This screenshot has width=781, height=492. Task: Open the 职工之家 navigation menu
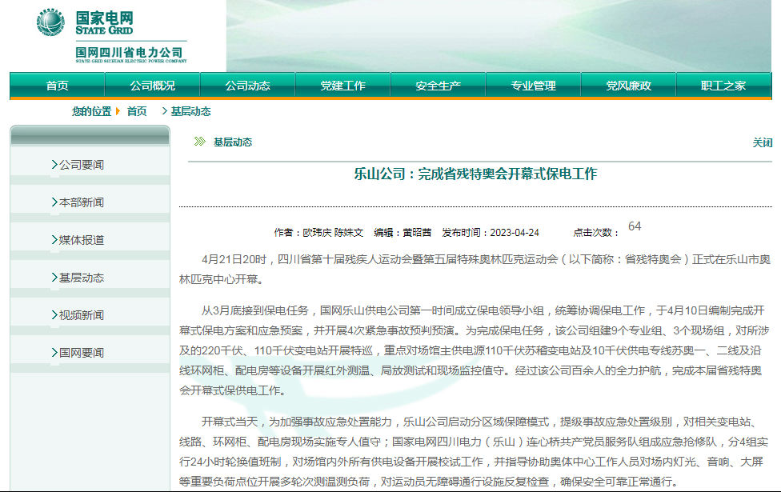coord(723,85)
